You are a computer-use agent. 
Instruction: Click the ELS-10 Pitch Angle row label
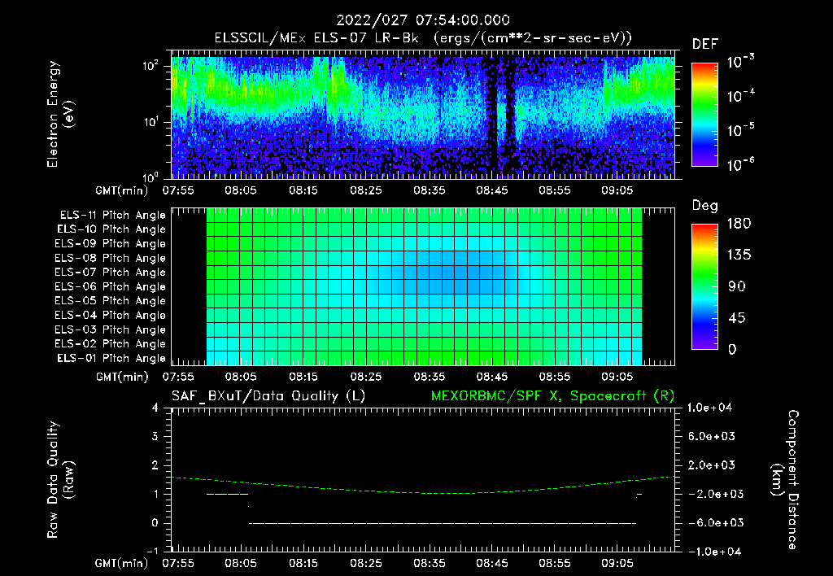point(111,229)
